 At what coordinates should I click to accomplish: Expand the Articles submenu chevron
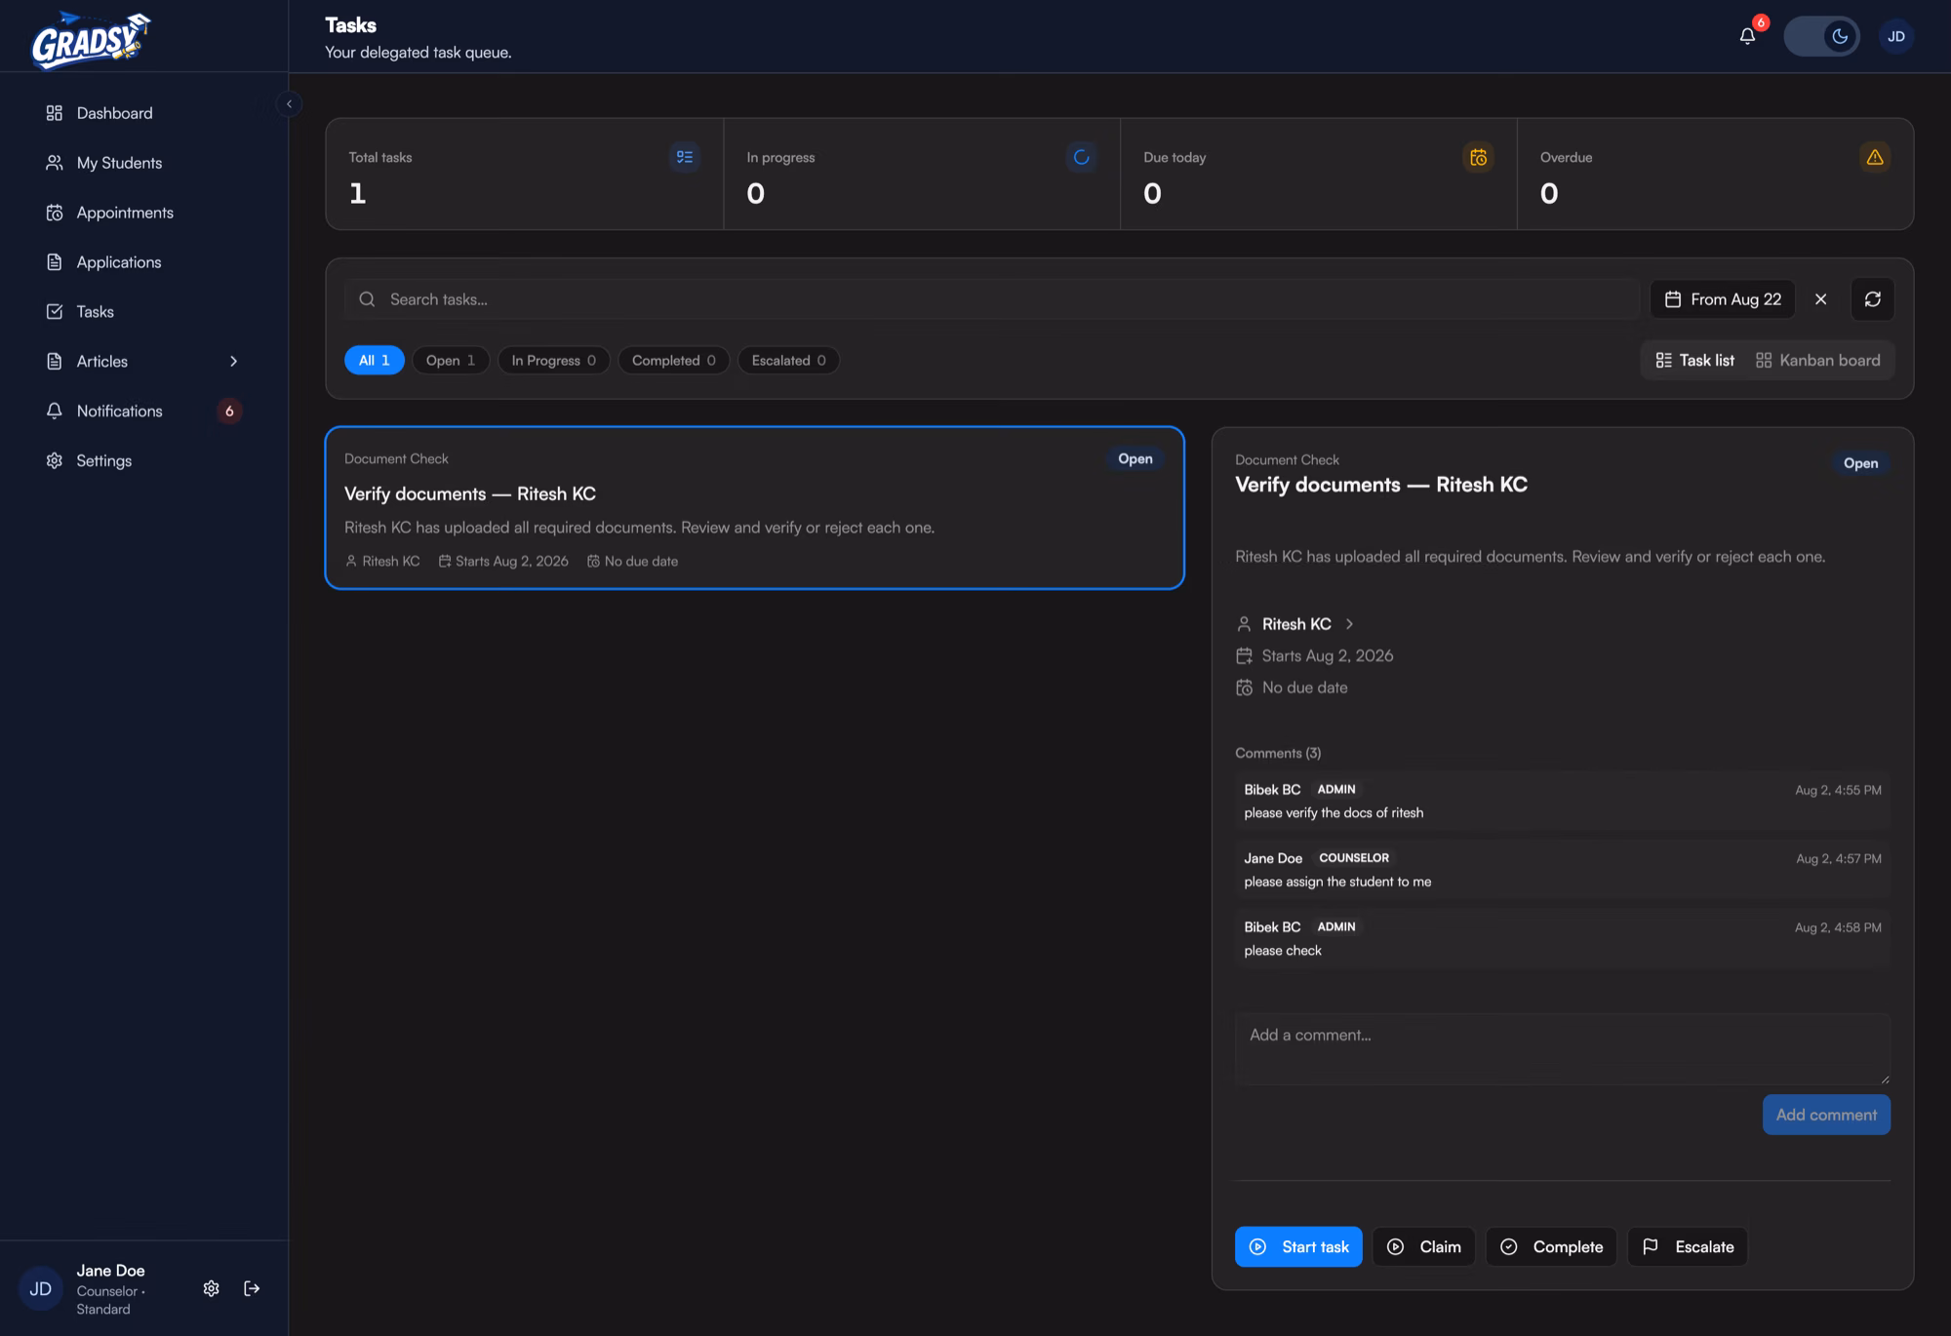point(233,362)
